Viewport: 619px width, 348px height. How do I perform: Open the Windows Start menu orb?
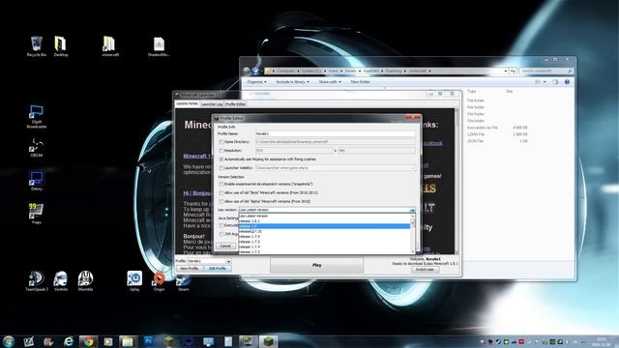9,341
